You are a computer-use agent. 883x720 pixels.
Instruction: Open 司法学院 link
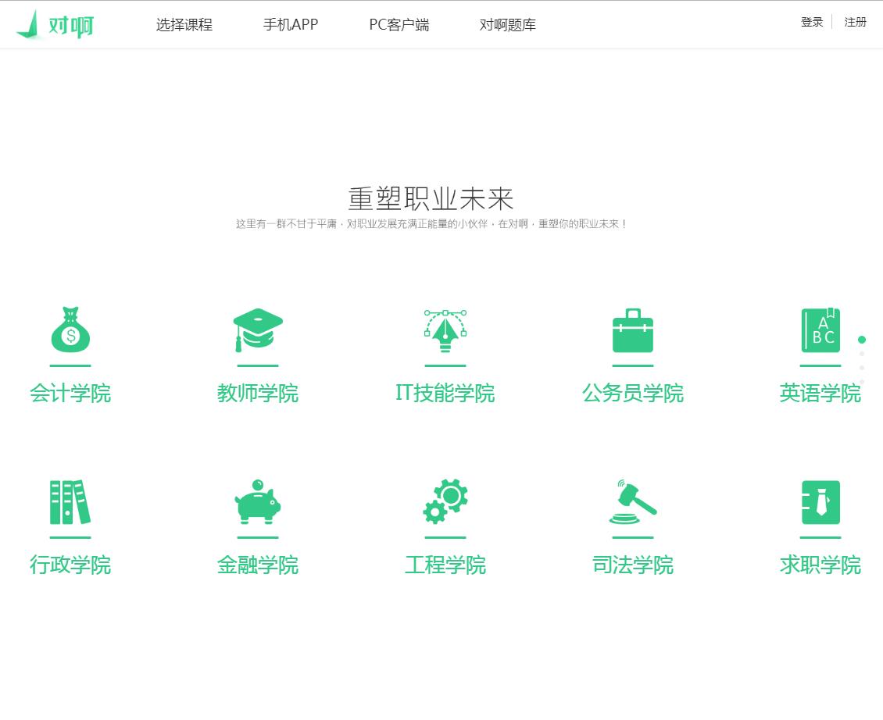pyautogui.click(x=633, y=565)
